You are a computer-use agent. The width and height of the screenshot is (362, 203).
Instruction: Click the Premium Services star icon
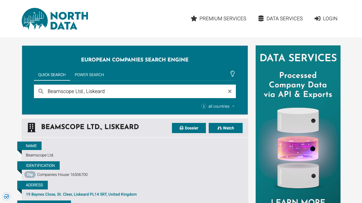point(194,18)
